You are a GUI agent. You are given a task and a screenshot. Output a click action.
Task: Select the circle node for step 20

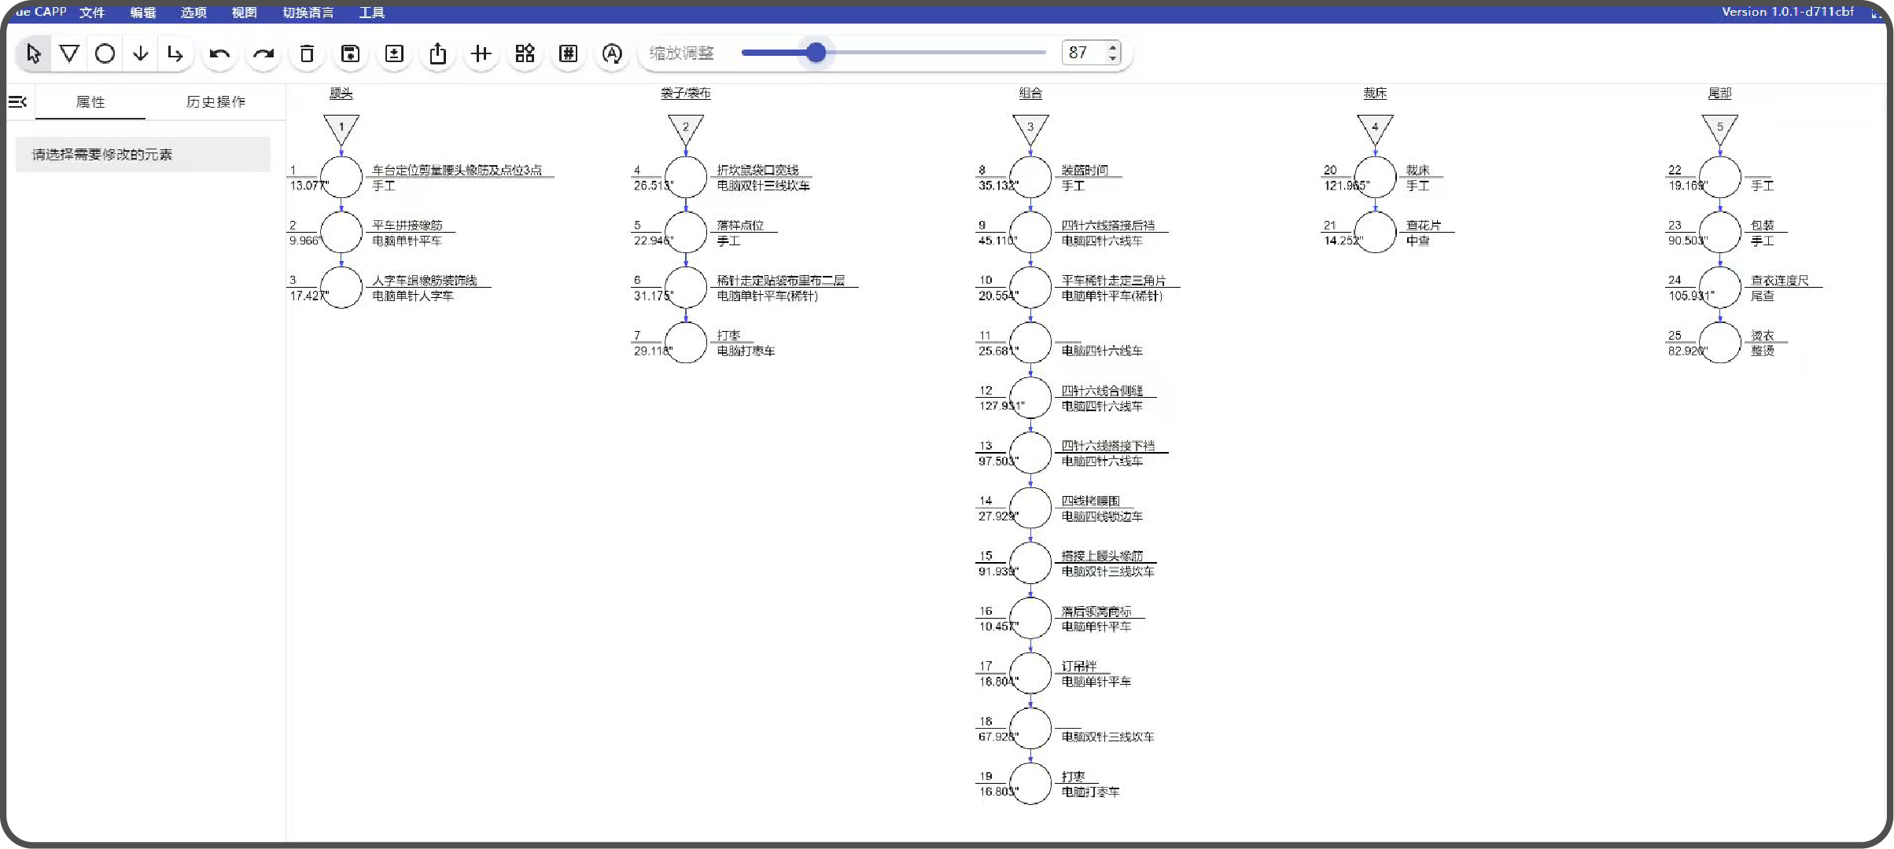[1375, 177]
